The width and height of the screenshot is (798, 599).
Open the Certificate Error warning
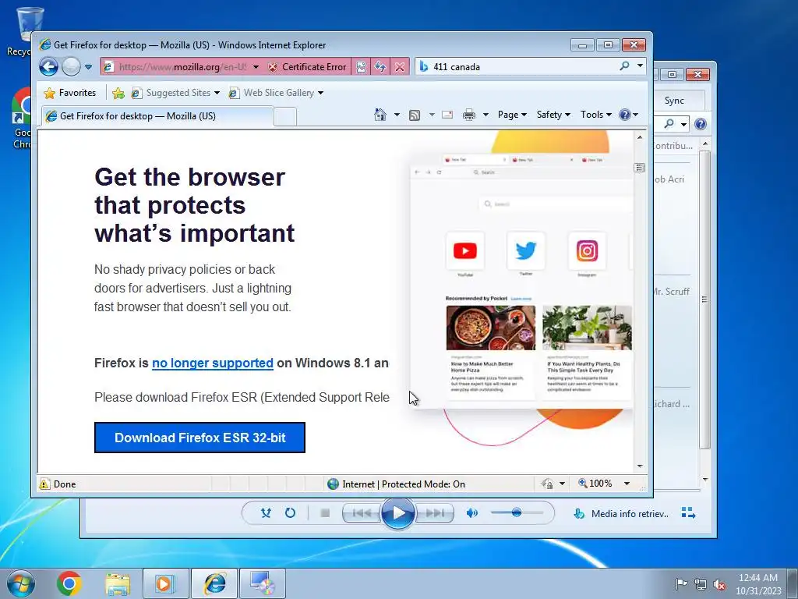307,67
